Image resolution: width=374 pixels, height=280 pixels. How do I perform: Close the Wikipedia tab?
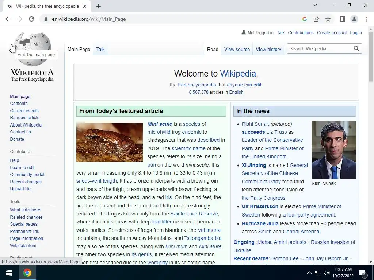click(85, 6)
